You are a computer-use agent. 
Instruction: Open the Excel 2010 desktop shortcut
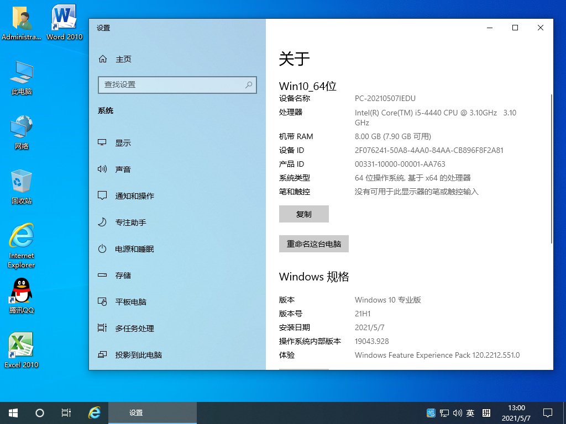click(x=22, y=350)
